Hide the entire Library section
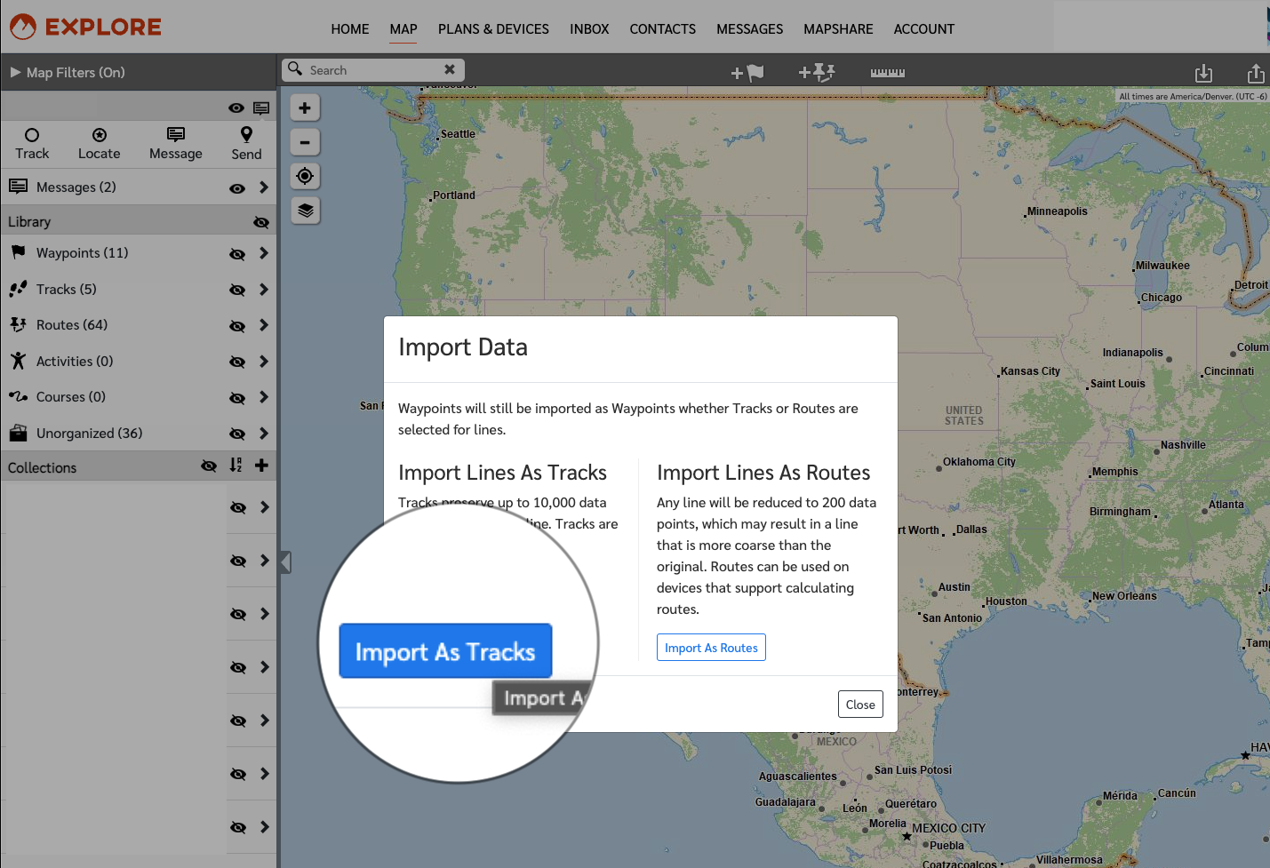This screenshot has height=868, width=1270. pyautogui.click(x=260, y=221)
